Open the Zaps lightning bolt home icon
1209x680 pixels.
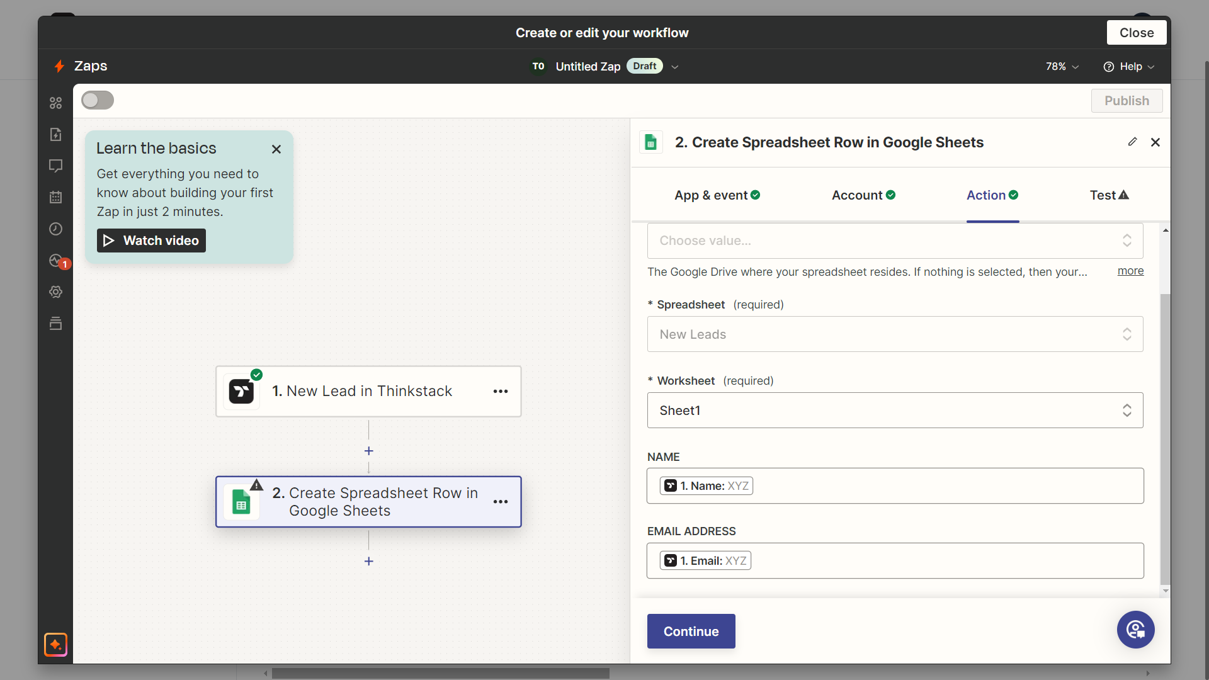(x=59, y=66)
